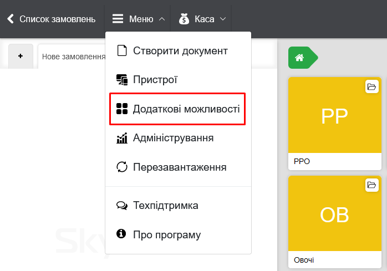This screenshot has height=271, width=387.
Task: Click the refresh icon beside Перезавантаження
Action: (x=122, y=167)
